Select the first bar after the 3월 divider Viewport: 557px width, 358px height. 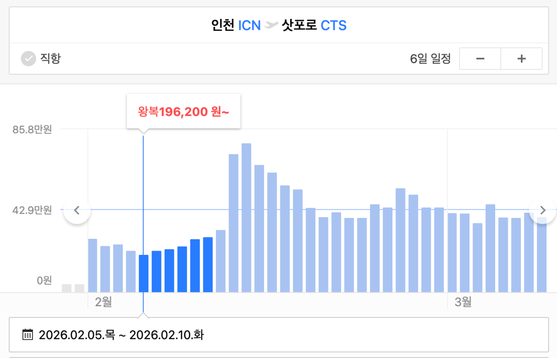pyautogui.click(x=452, y=252)
